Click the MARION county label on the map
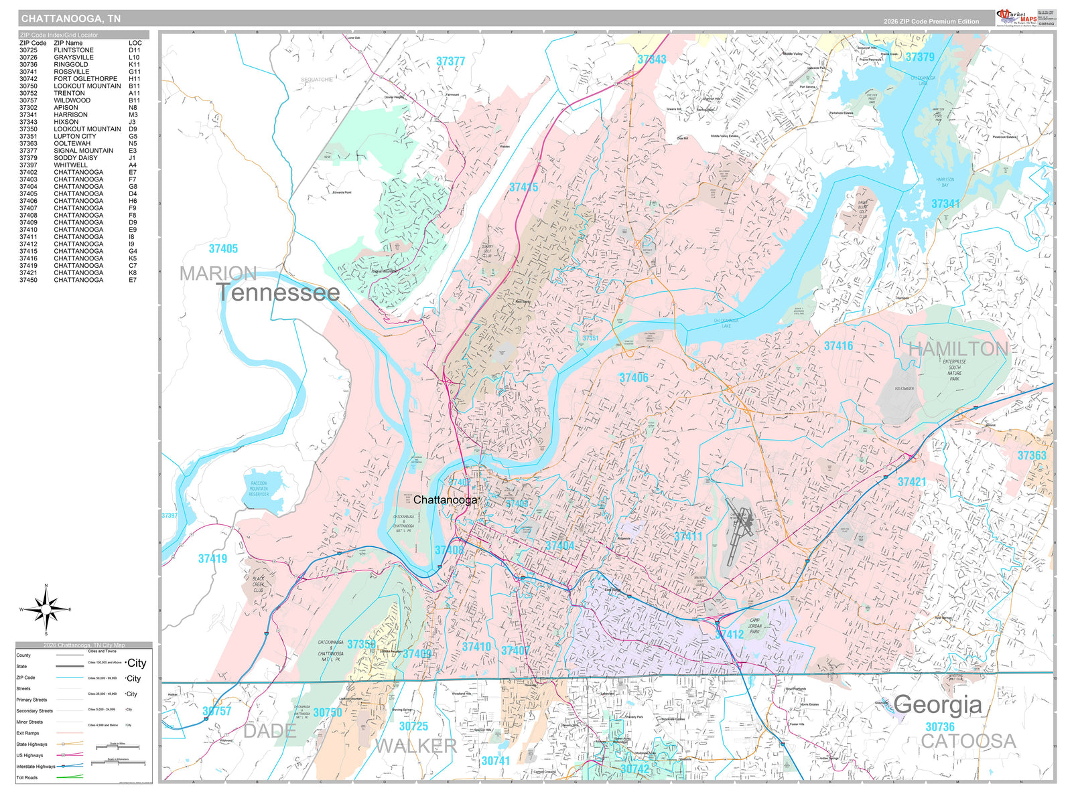Viewport: 1072px width, 794px height. (x=218, y=273)
